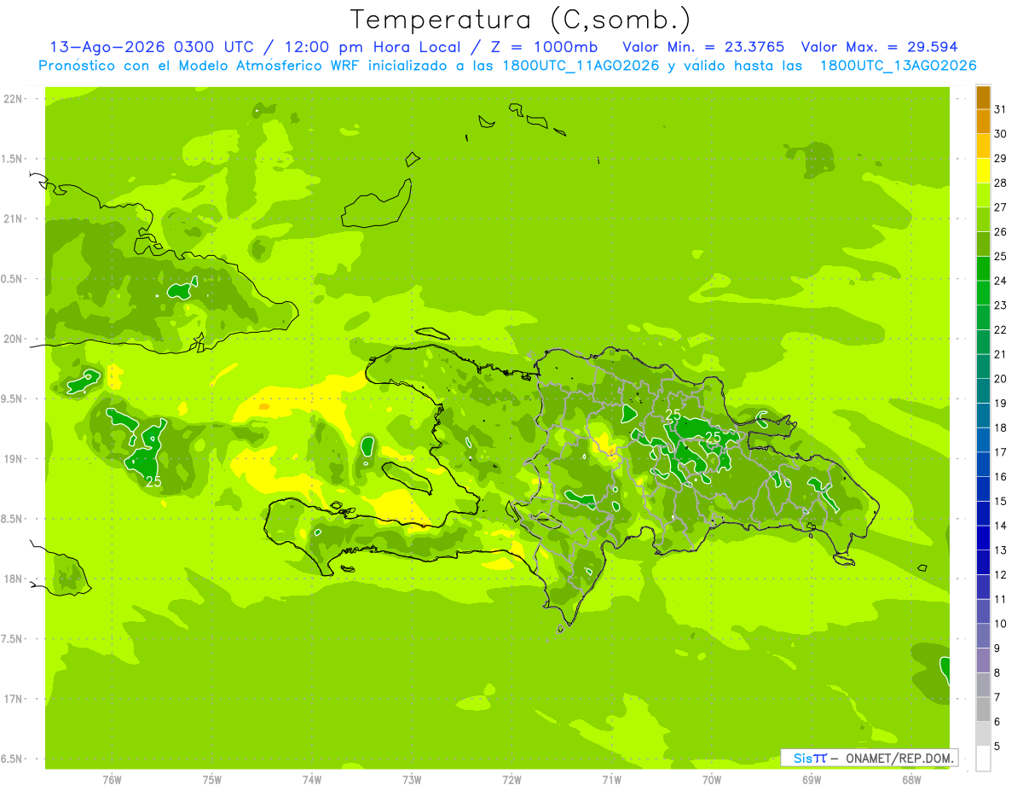This screenshot has width=1023, height=791.
Task: Click the white legend swatch below 5
Action: 983,759
